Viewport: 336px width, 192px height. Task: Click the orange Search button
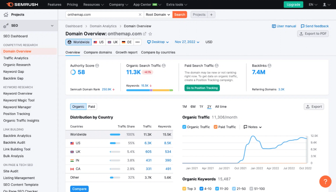pyautogui.click(x=180, y=15)
